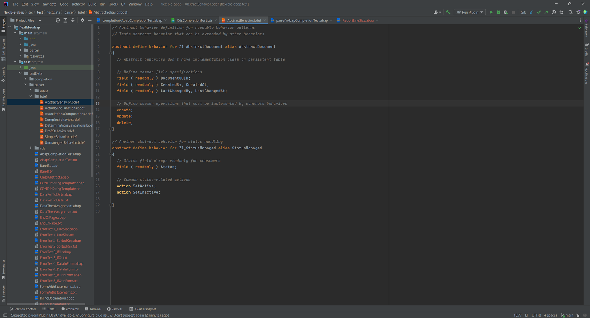This screenshot has width=590, height=318.
Task: Click the main Git branch widget
Action: [x=567, y=315]
